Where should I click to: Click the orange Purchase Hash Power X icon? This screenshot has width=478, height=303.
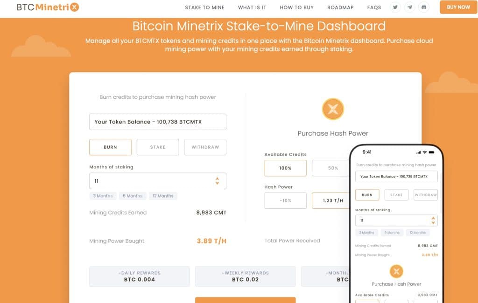(333, 109)
